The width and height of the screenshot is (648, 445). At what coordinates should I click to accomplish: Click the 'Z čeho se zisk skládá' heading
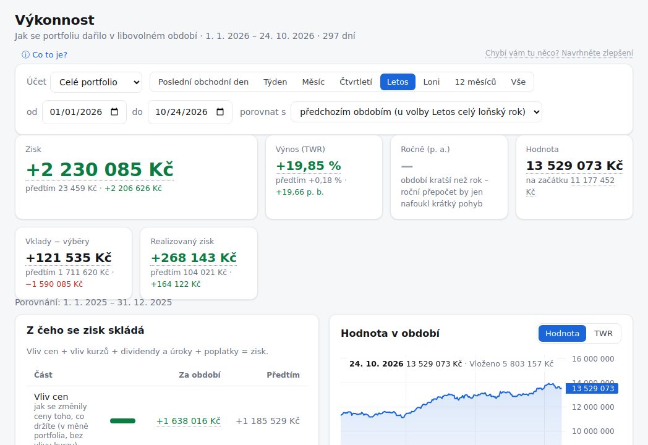pyautogui.click(x=85, y=331)
